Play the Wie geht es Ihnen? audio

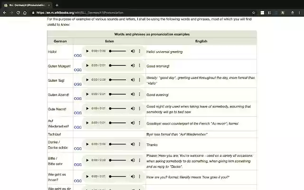[x=87, y=176]
